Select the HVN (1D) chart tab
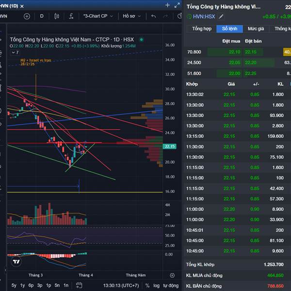Viewport: 291px width, 291px height. pos(9,6)
